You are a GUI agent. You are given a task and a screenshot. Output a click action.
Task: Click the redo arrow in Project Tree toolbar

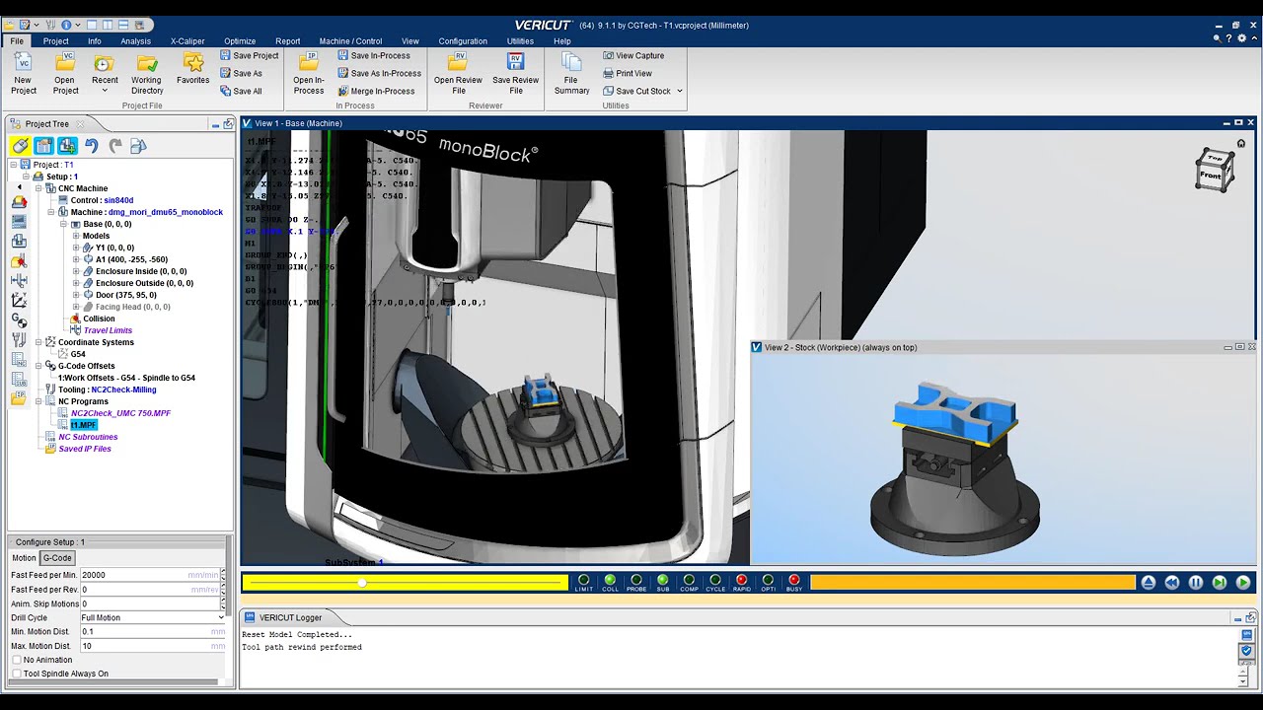[x=115, y=146]
